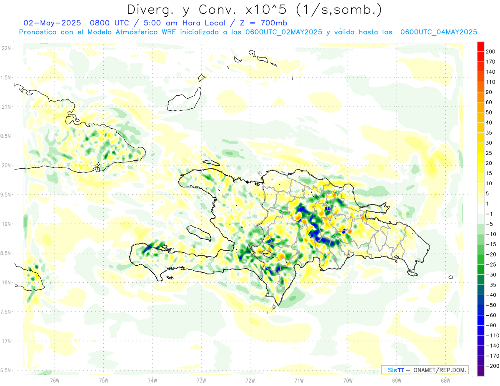Click the "18N" latitude label
Viewport: 500px width, 386px height.
coord(6,282)
